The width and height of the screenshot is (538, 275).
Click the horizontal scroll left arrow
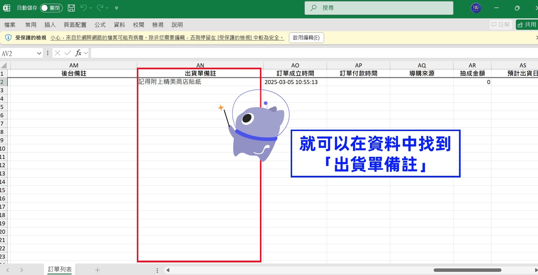click(168, 270)
